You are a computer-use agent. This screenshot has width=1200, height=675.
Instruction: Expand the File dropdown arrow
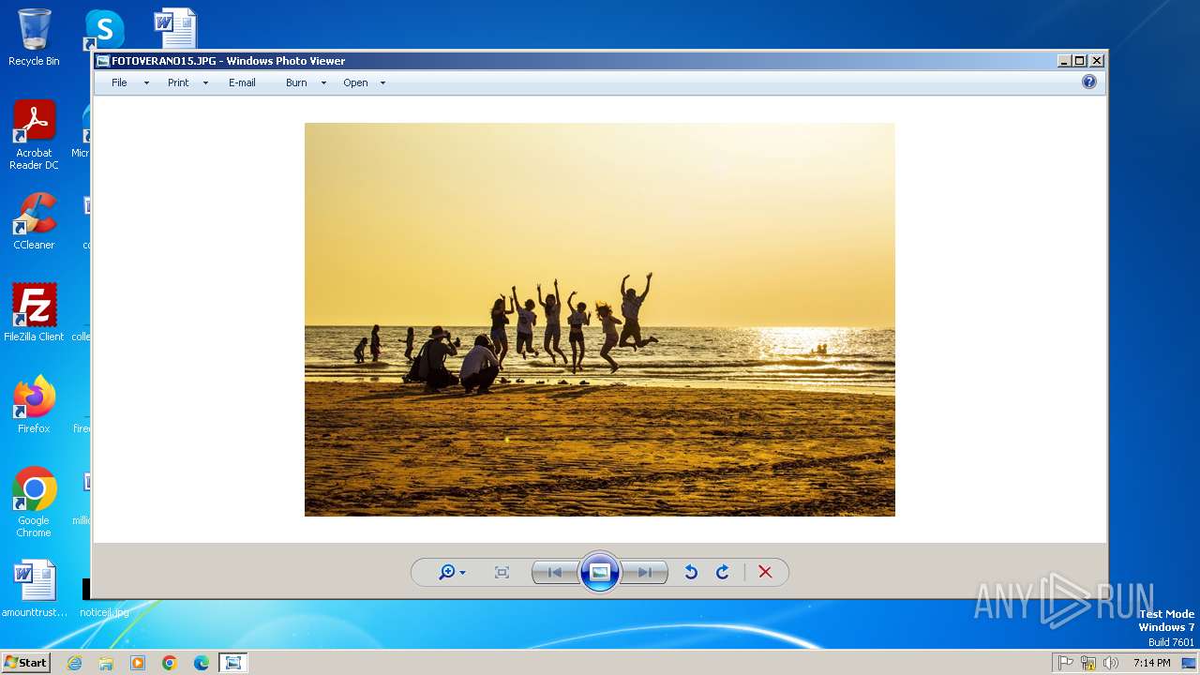pyautogui.click(x=146, y=83)
